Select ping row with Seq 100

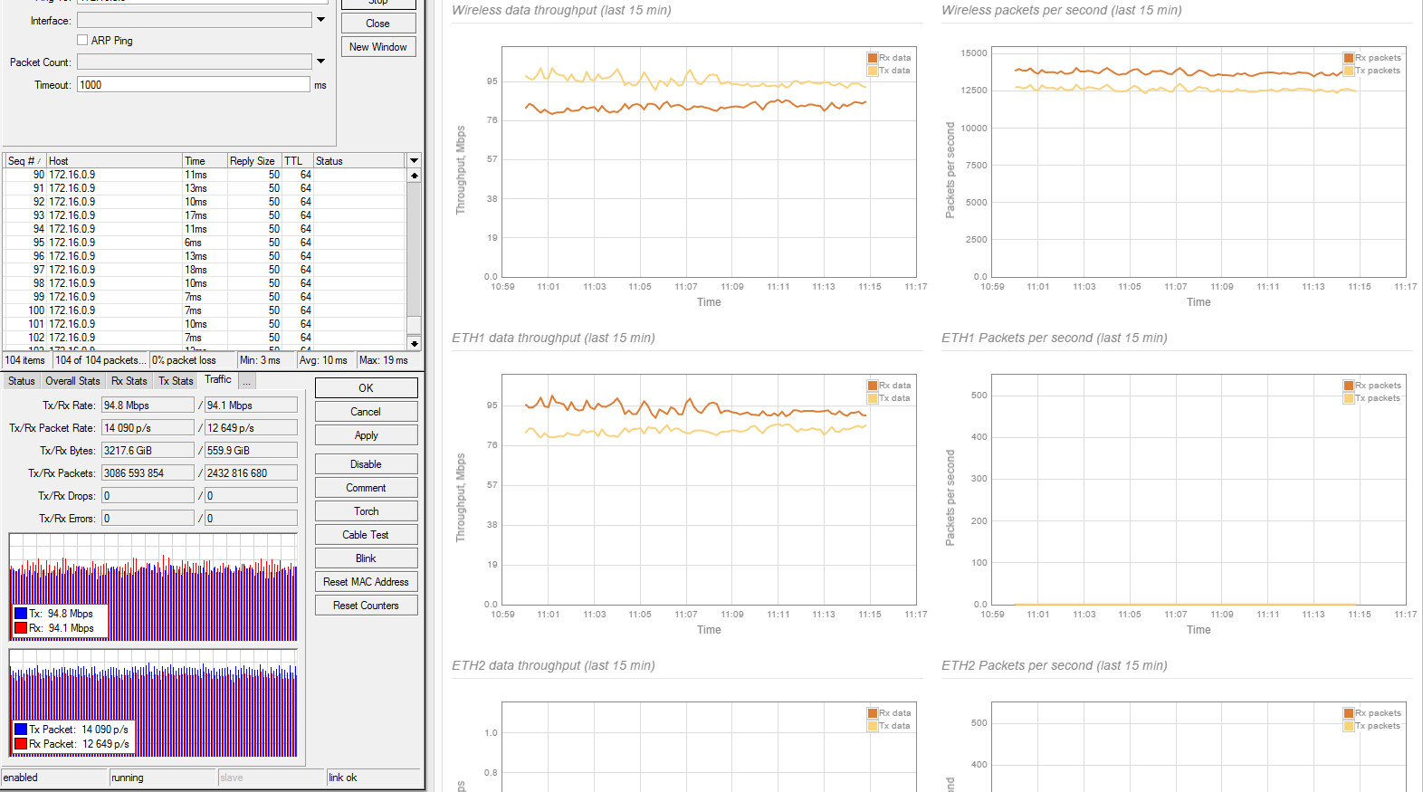coord(205,310)
